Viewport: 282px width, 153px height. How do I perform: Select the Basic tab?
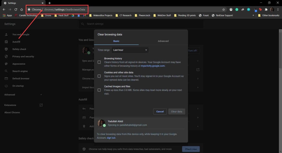[x=116, y=41]
